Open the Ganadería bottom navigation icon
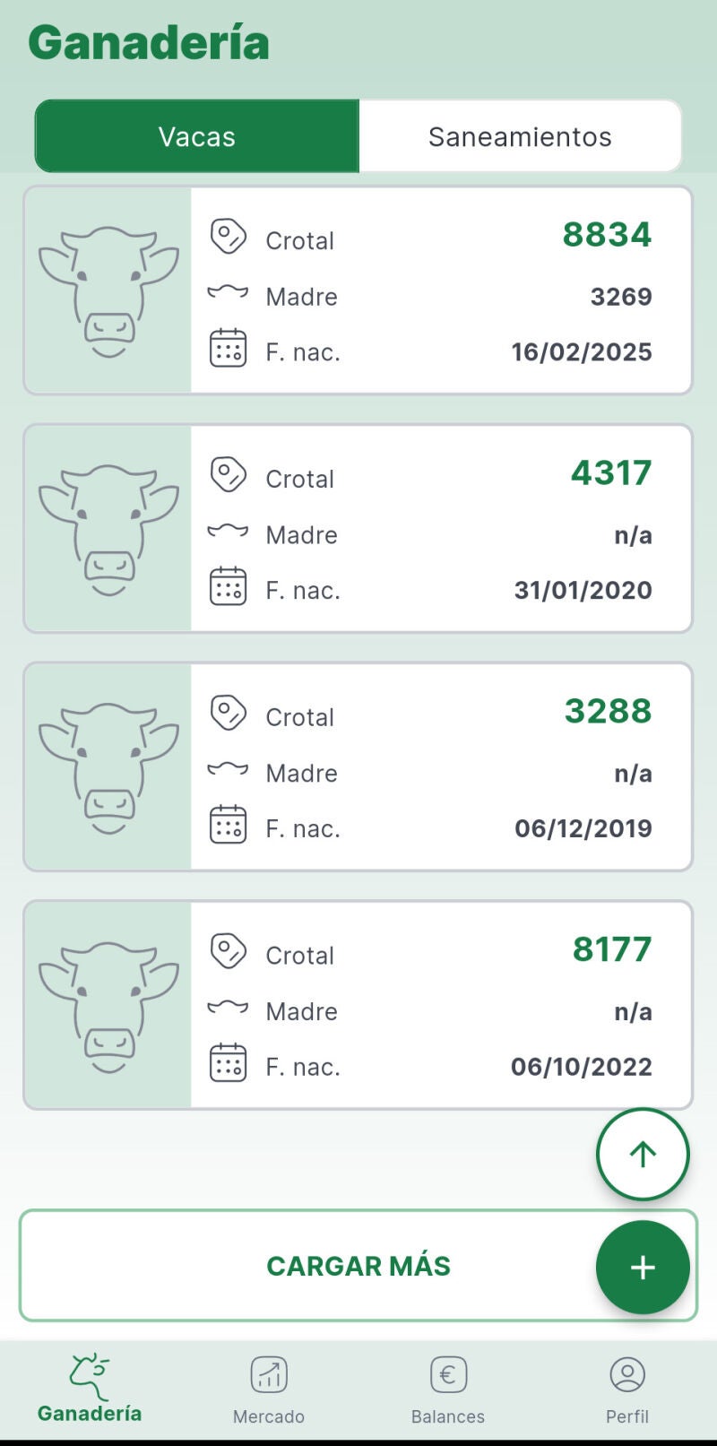The height and width of the screenshot is (1446, 717). point(90,1376)
